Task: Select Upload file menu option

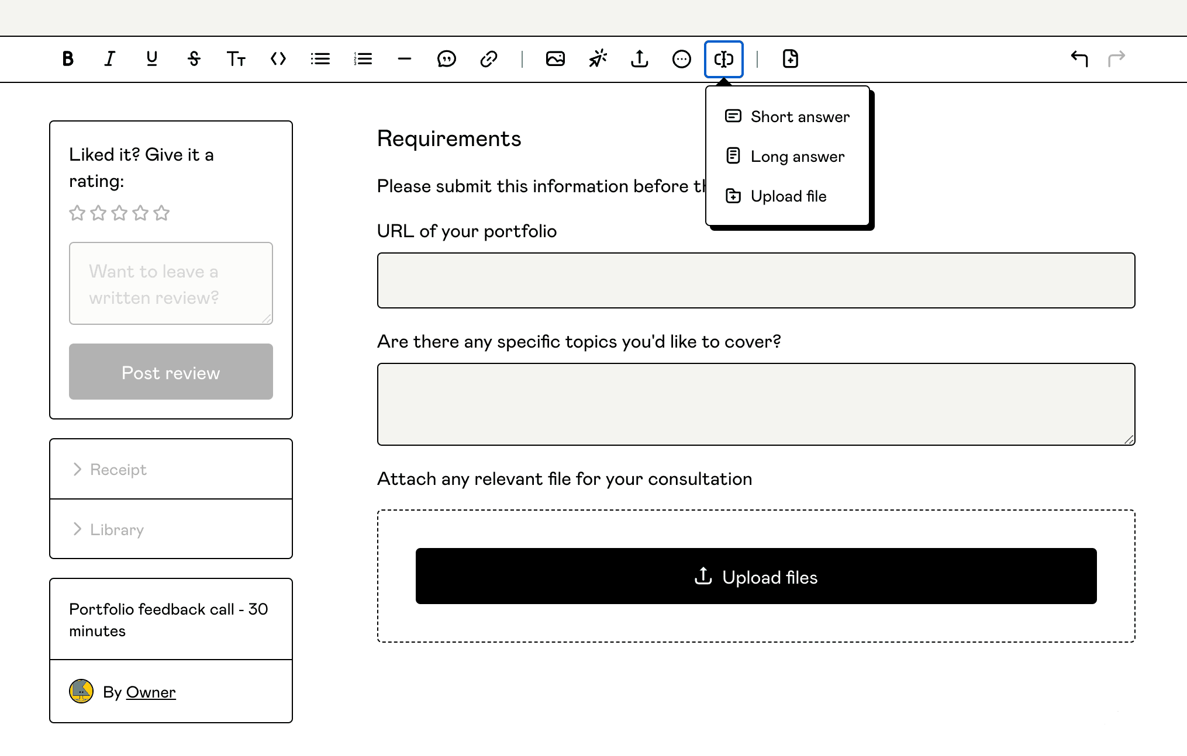Action: 788,196
